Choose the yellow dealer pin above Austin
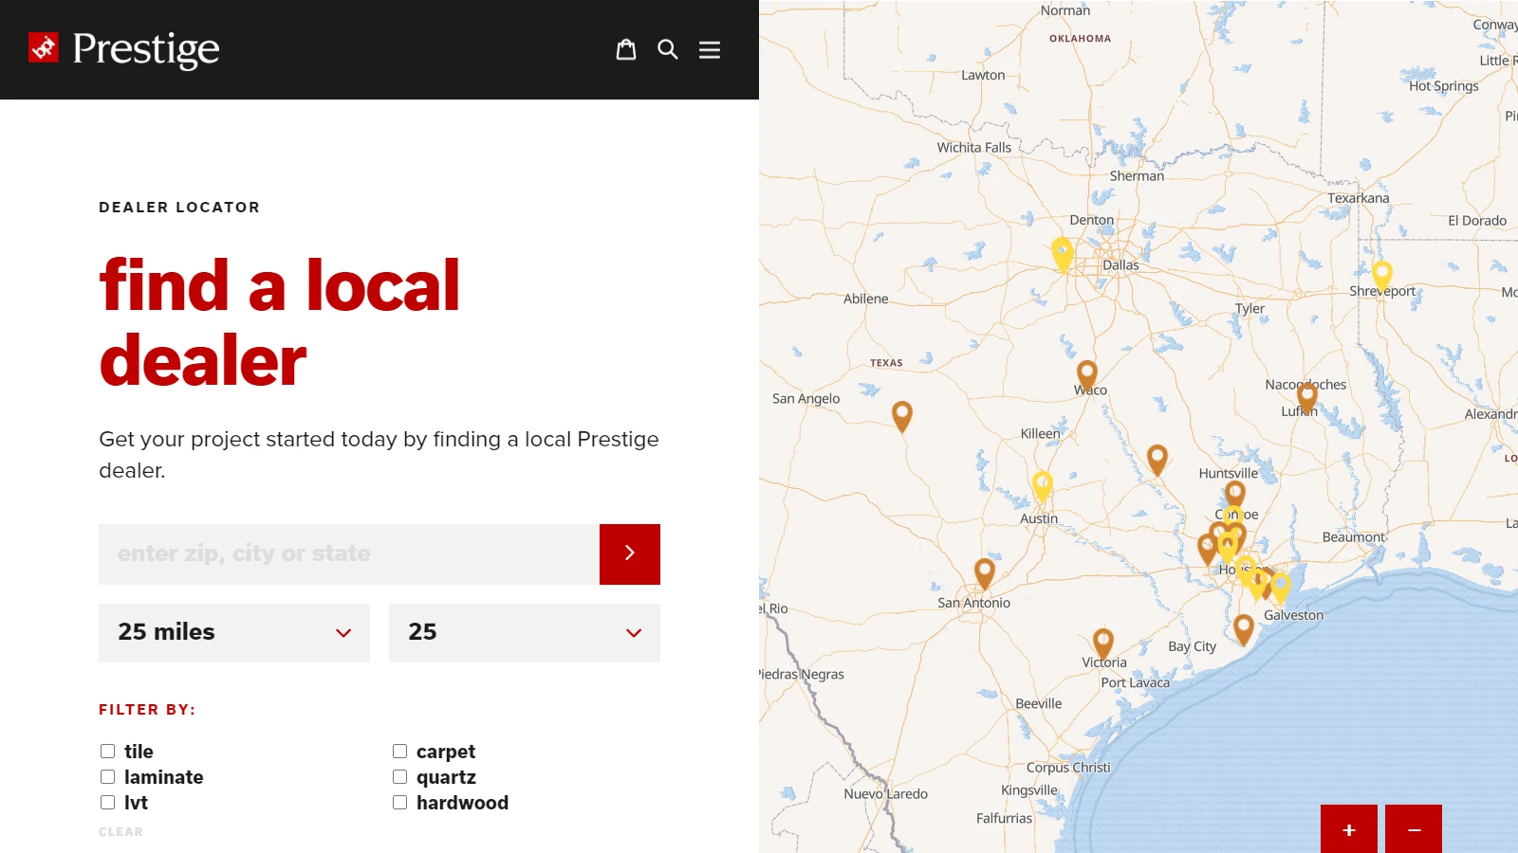The height and width of the screenshot is (853, 1518). click(1043, 486)
